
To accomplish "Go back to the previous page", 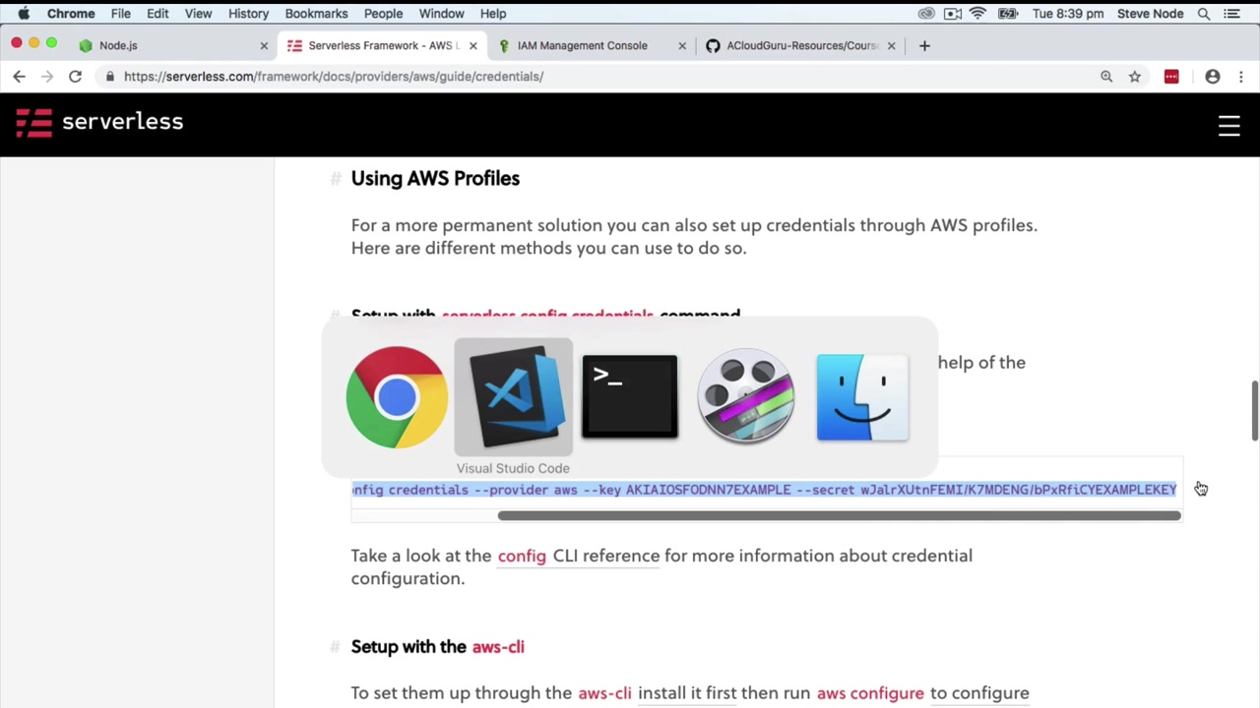I will (x=19, y=76).
